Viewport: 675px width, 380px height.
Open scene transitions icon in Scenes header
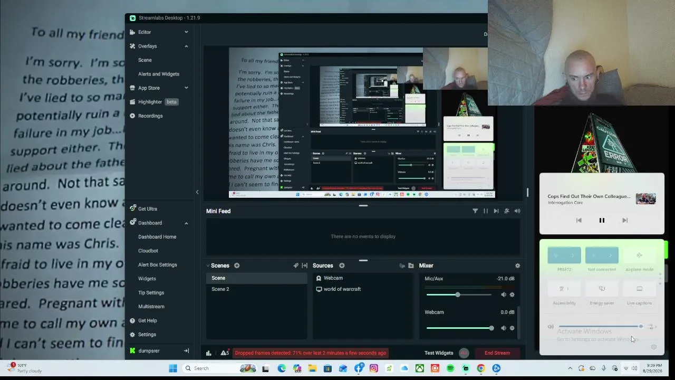(x=305, y=265)
